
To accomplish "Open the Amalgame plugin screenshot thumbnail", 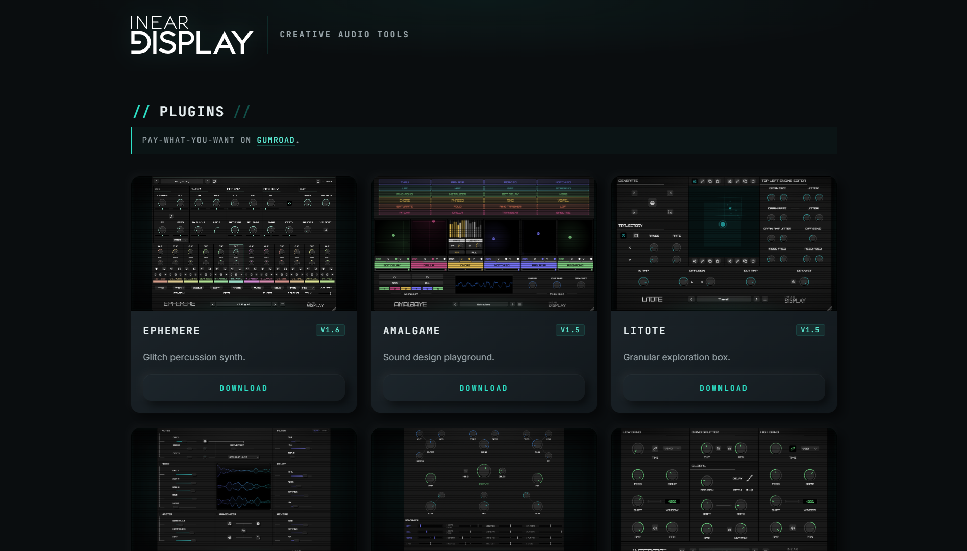I will coord(484,243).
